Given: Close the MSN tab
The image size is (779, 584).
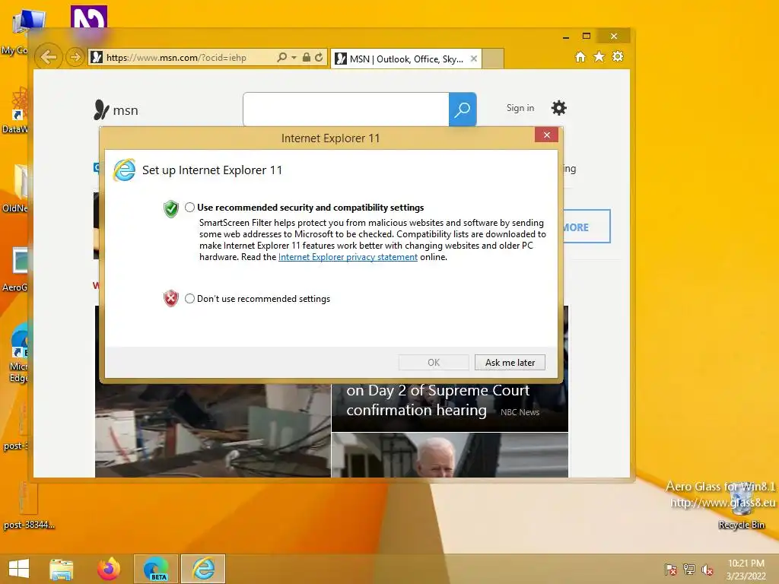Looking at the screenshot, I should point(474,59).
